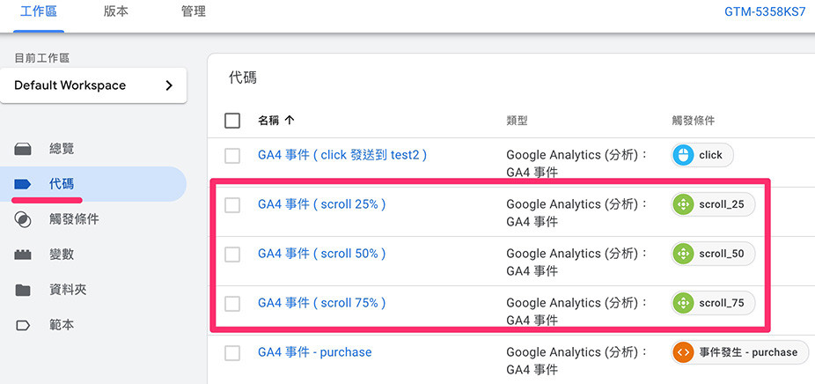Click the blue click trigger mouse icon
This screenshot has width=815, height=384.
(x=683, y=155)
